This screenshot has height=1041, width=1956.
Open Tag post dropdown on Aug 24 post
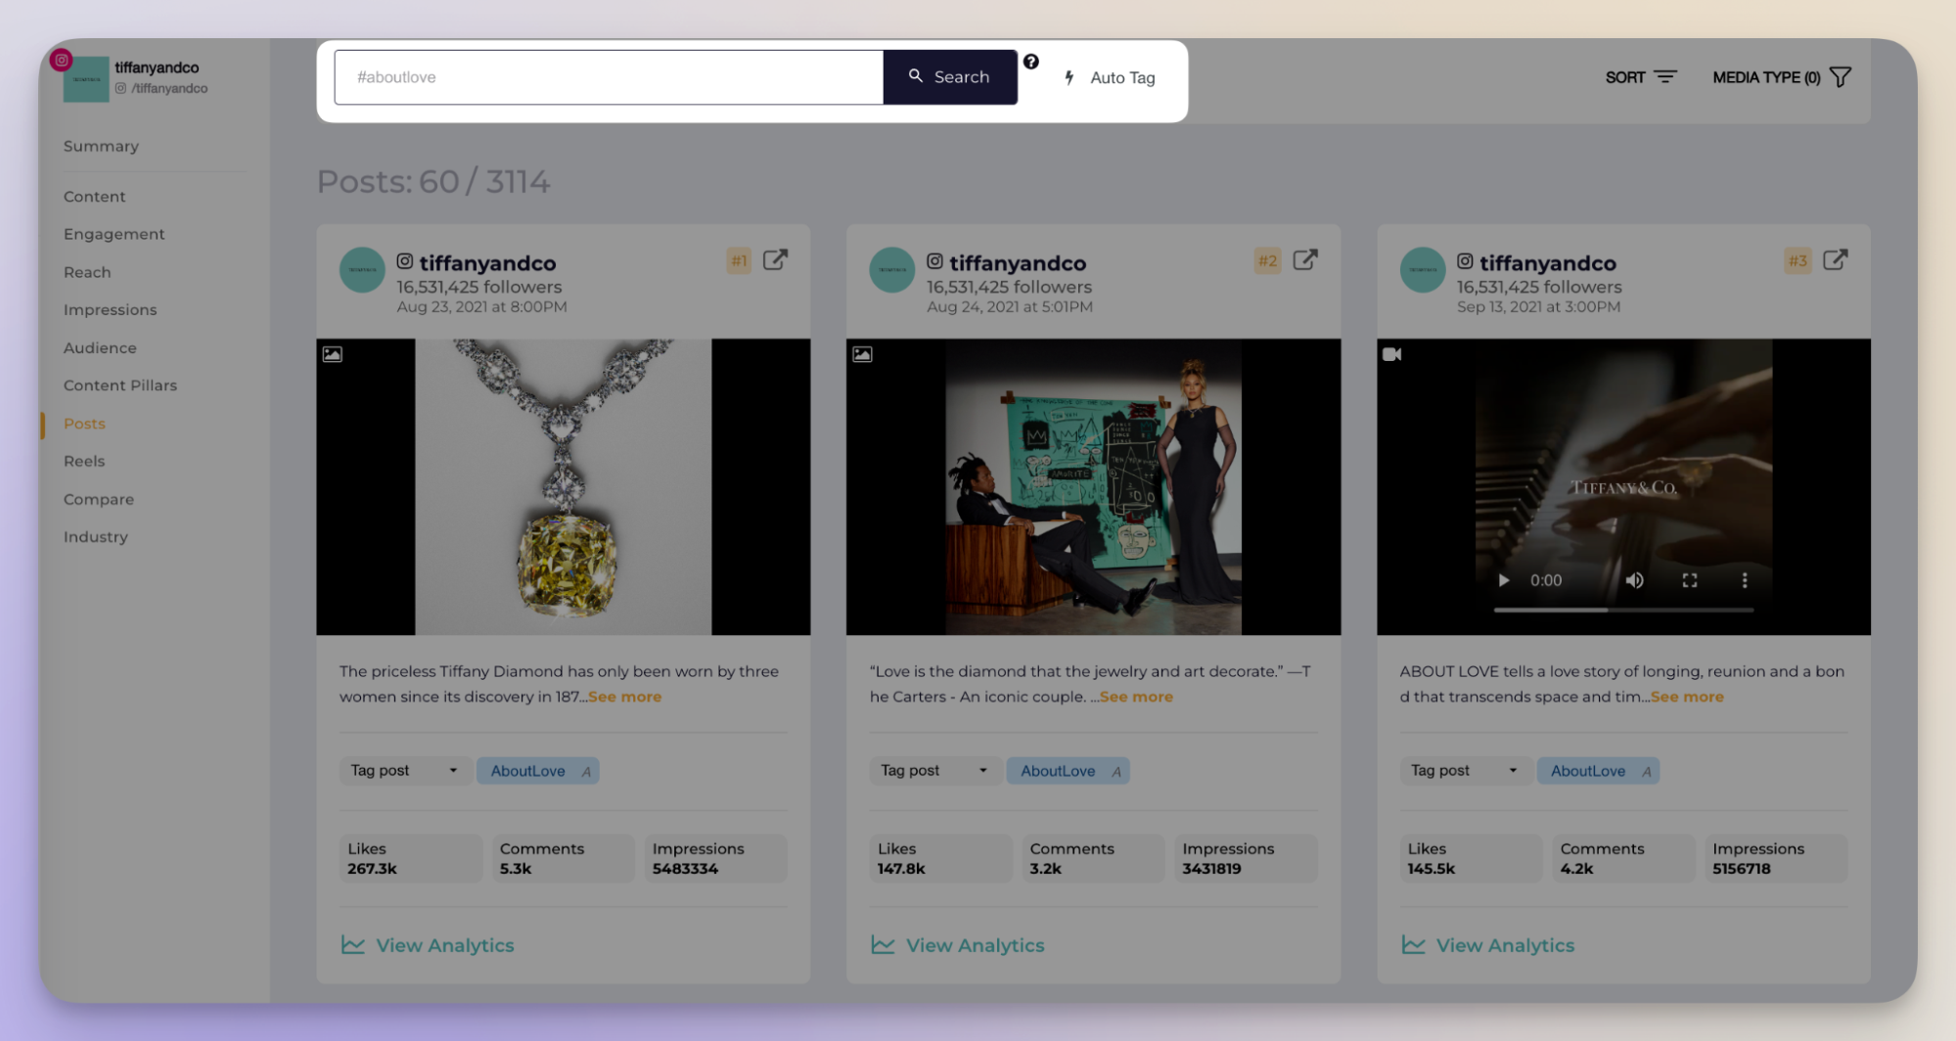935,771
